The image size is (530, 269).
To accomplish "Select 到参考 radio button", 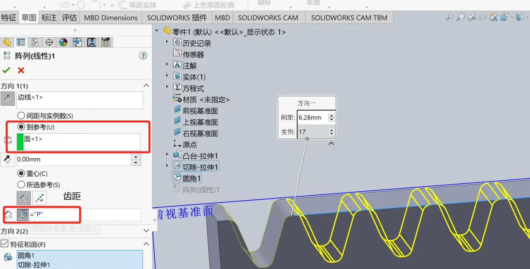I will [21, 127].
